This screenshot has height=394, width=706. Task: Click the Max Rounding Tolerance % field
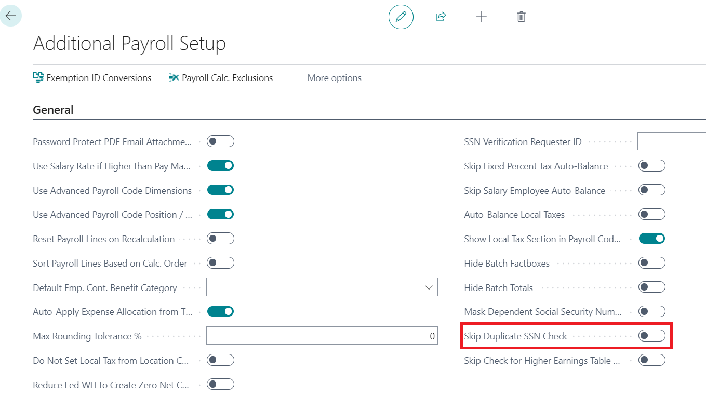coord(322,336)
